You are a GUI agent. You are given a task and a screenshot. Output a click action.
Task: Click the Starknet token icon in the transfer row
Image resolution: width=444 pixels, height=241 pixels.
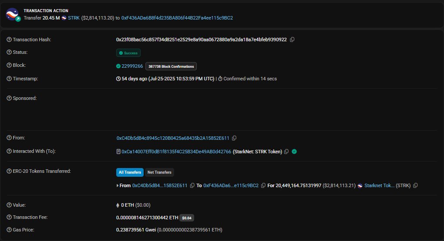tap(360, 185)
